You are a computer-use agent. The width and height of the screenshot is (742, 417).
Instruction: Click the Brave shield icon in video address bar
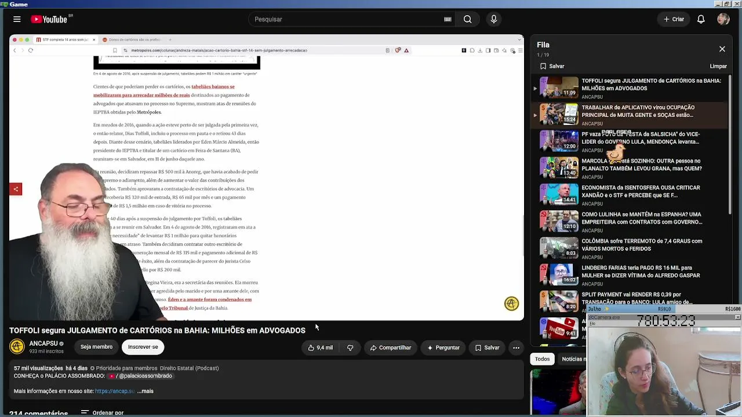398,50
